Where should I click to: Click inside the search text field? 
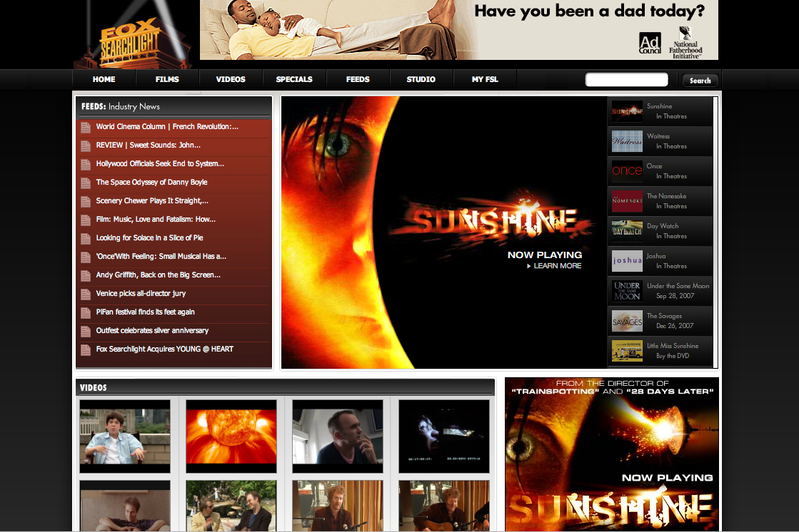coord(626,79)
